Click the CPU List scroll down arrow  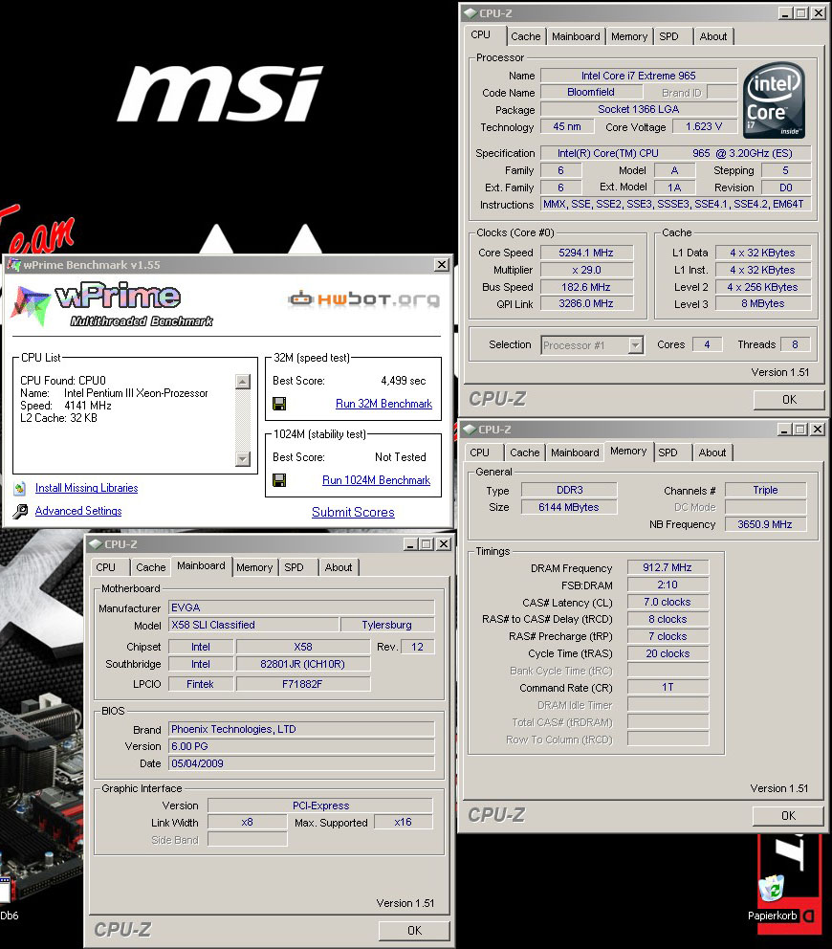243,459
